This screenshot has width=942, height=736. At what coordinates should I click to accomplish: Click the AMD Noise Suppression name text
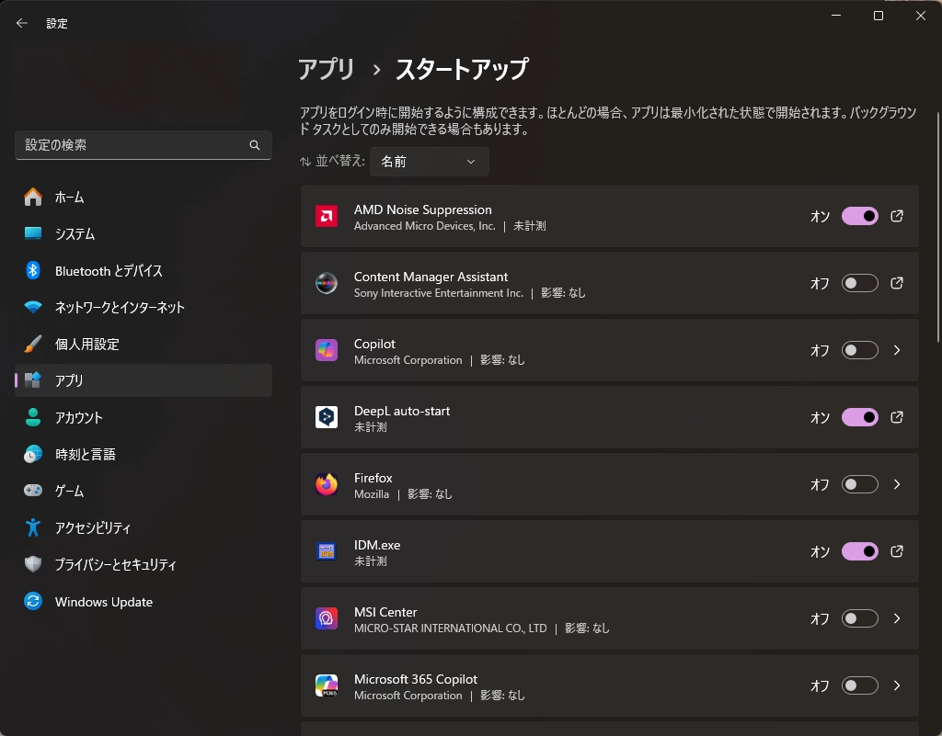[x=423, y=209]
